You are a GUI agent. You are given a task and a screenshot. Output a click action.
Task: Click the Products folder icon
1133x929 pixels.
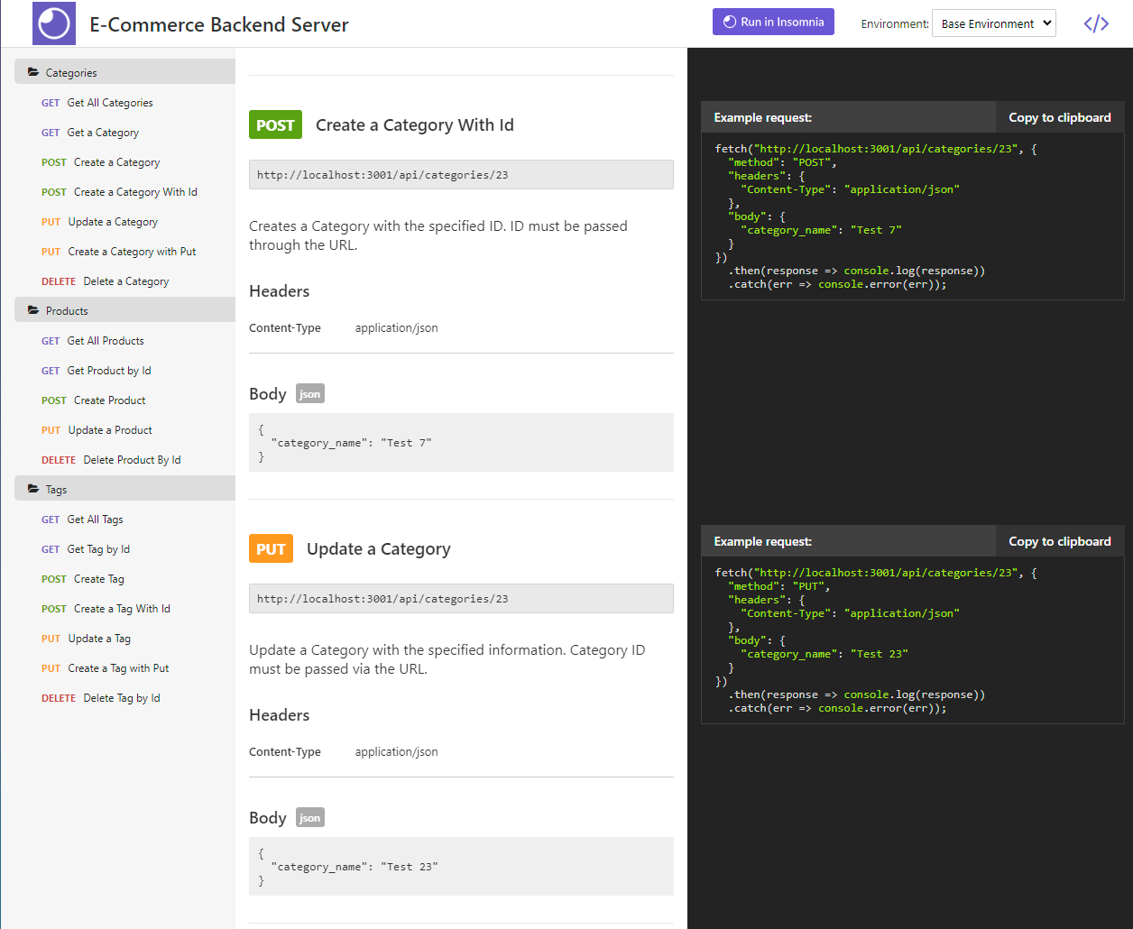pyautogui.click(x=33, y=310)
